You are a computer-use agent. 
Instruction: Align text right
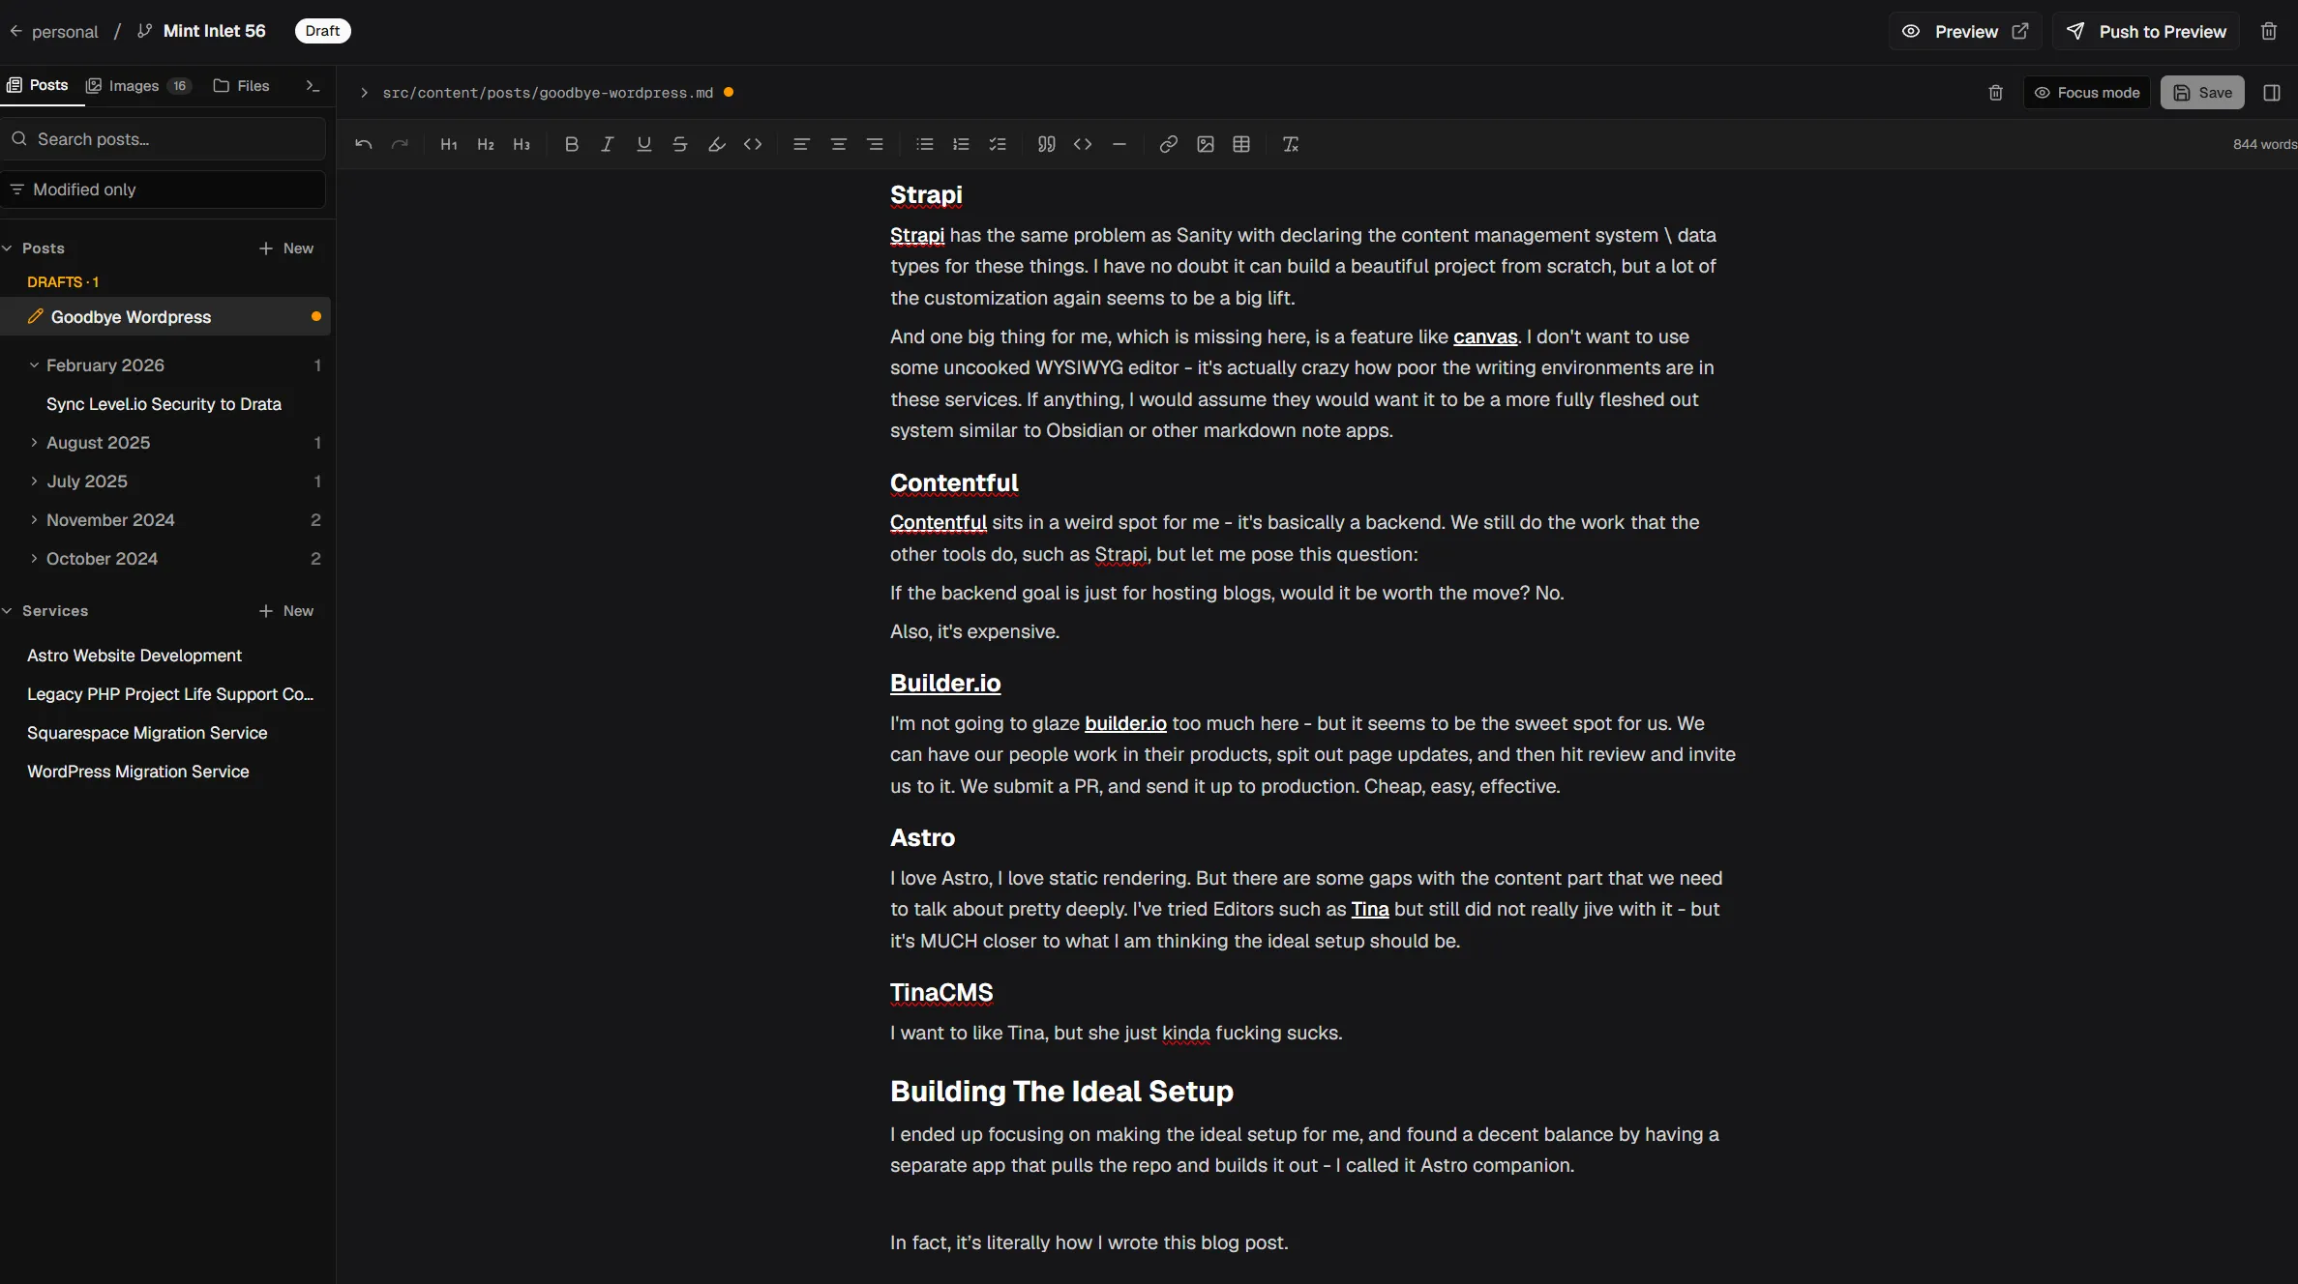click(x=875, y=144)
